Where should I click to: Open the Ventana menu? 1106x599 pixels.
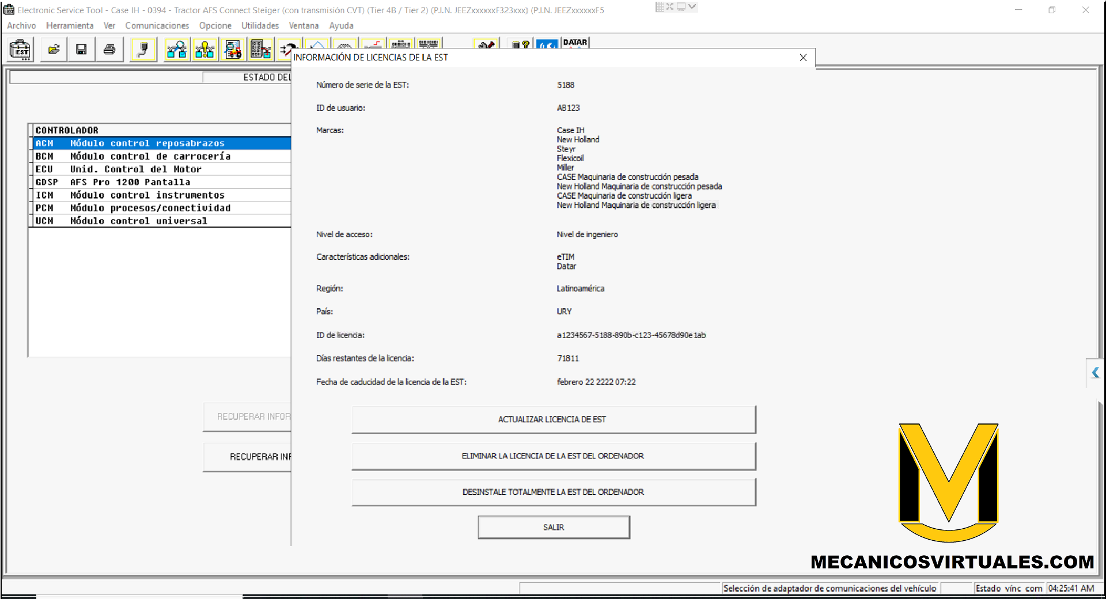click(304, 26)
